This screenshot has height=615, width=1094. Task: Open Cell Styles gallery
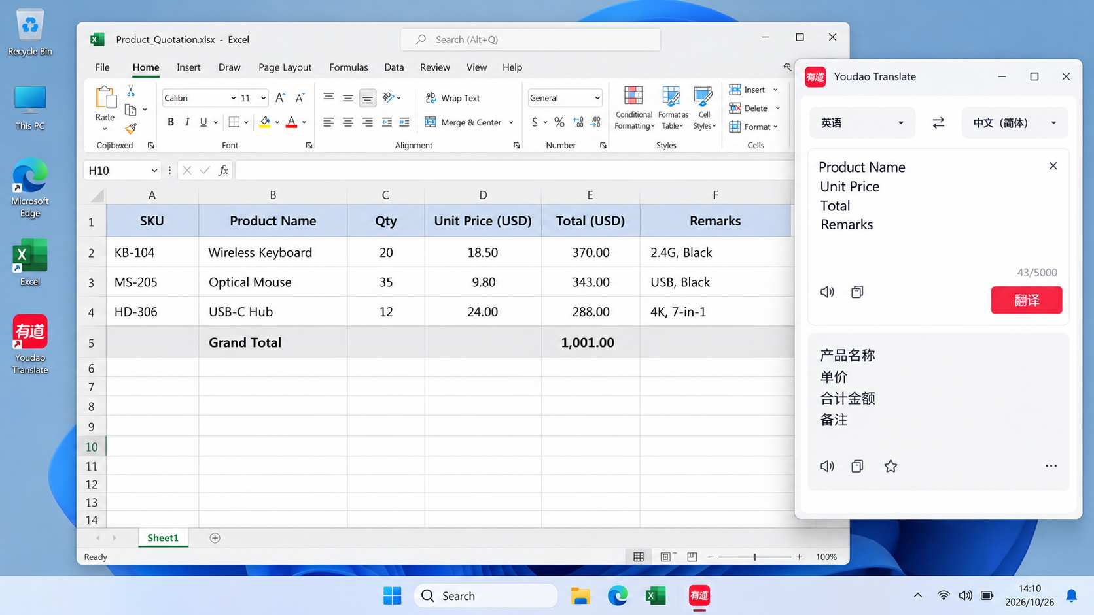coord(704,108)
